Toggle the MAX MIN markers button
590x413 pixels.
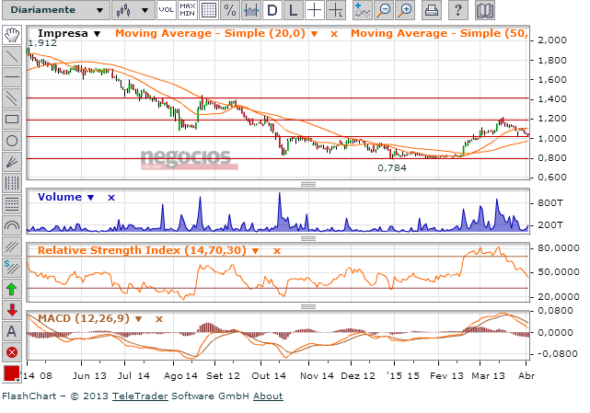tap(187, 11)
